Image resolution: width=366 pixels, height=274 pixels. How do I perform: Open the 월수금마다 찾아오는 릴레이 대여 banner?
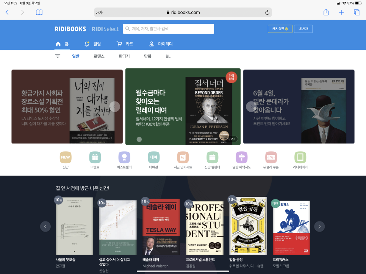click(x=183, y=107)
